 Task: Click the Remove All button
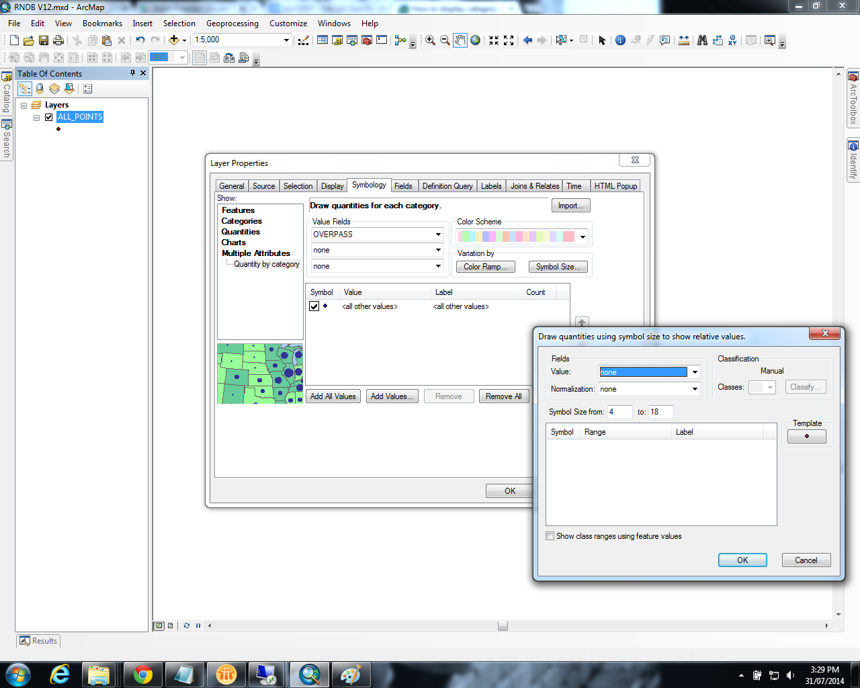(x=504, y=396)
